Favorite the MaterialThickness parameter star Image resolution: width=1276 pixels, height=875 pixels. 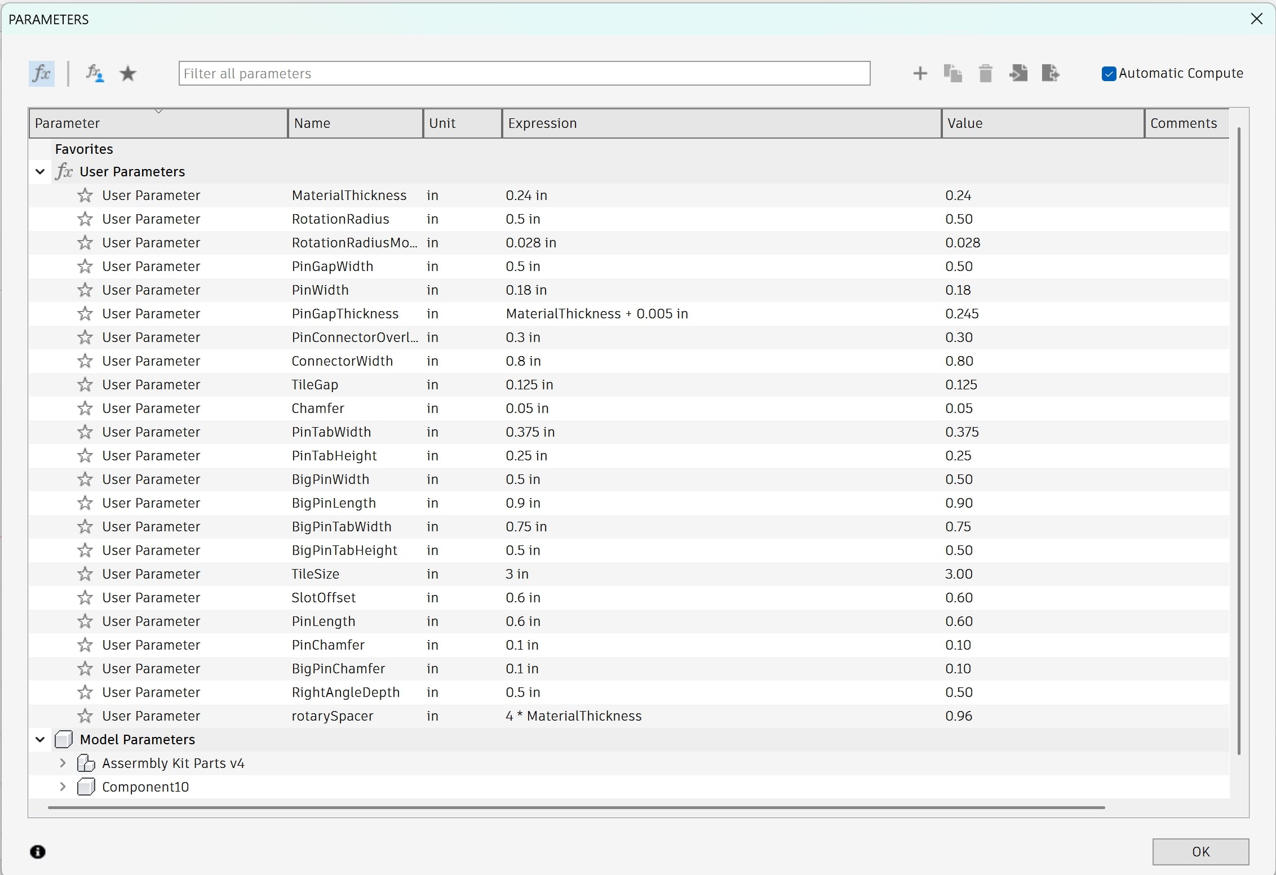tap(85, 196)
